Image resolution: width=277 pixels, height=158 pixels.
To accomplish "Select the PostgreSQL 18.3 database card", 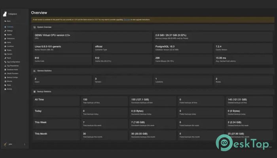I will click(183, 48).
